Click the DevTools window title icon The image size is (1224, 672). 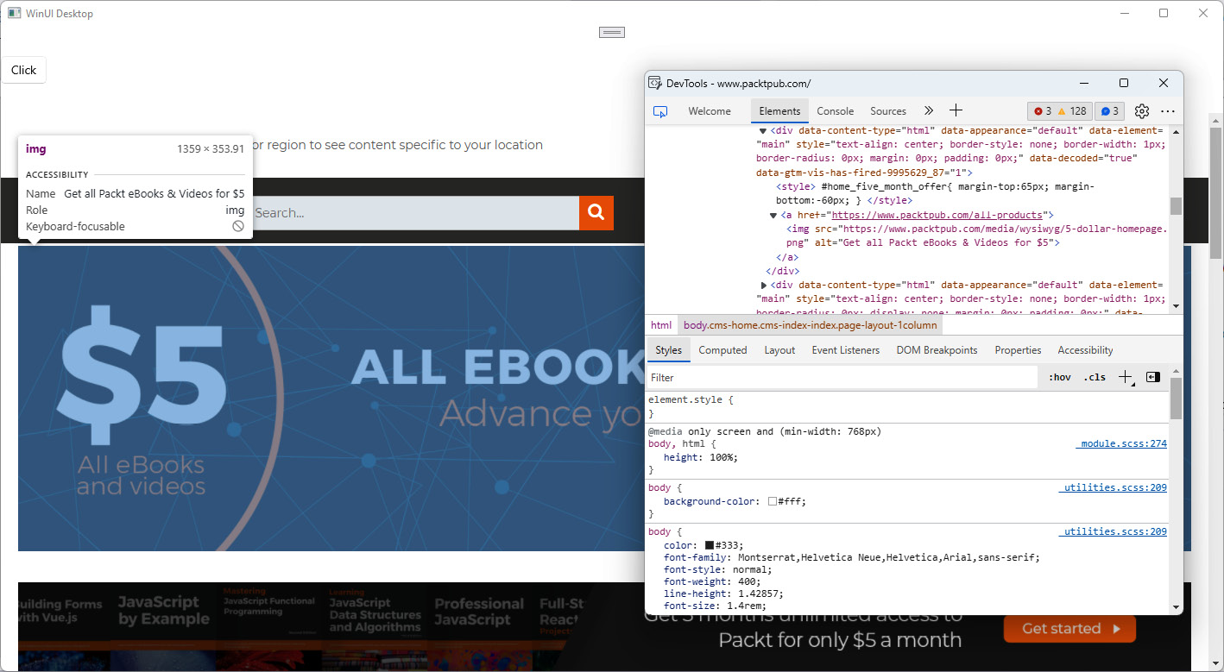[x=655, y=83]
